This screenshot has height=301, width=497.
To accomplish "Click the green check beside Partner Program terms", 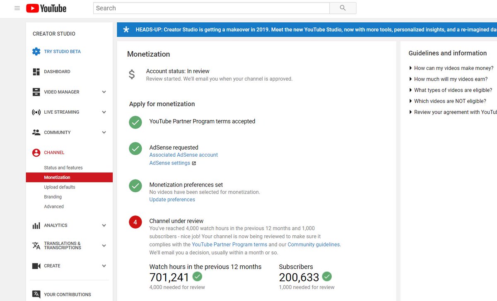I will pyautogui.click(x=135, y=122).
